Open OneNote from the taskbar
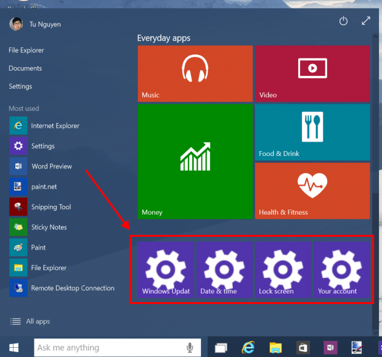Screen dimensions: 382x357 (330, 348)
